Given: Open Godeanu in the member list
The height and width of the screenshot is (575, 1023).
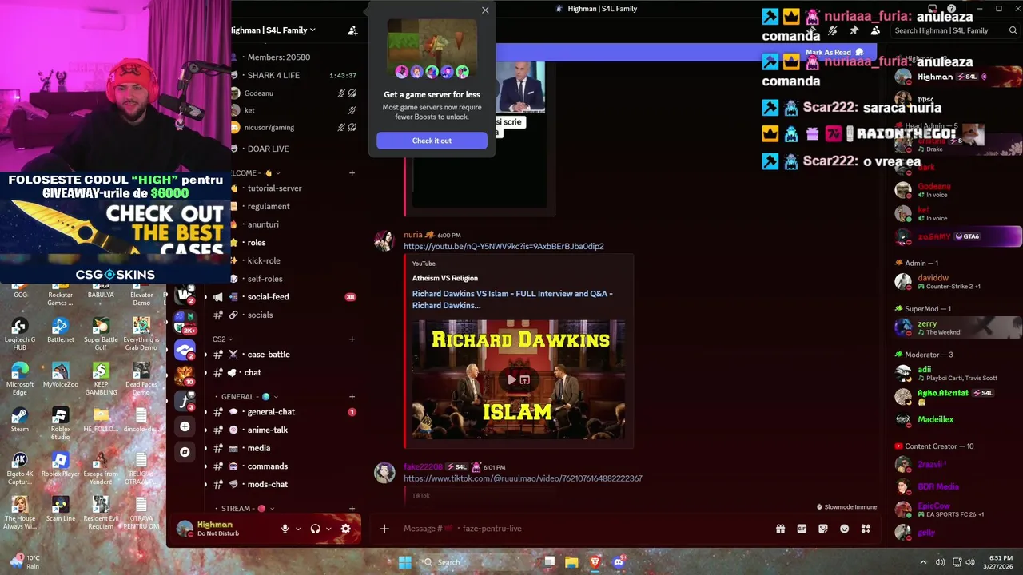Looking at the screenshot, I should (957, 190).
